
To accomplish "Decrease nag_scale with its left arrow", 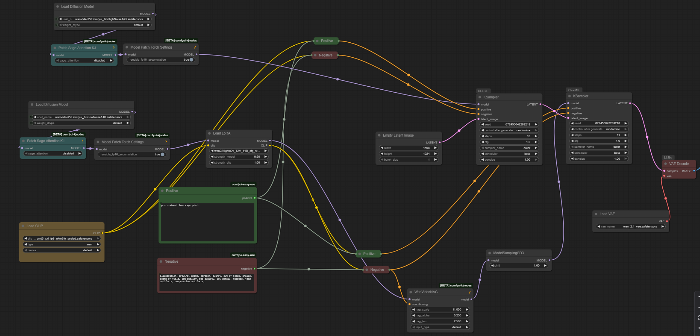I will click(413, 310).
